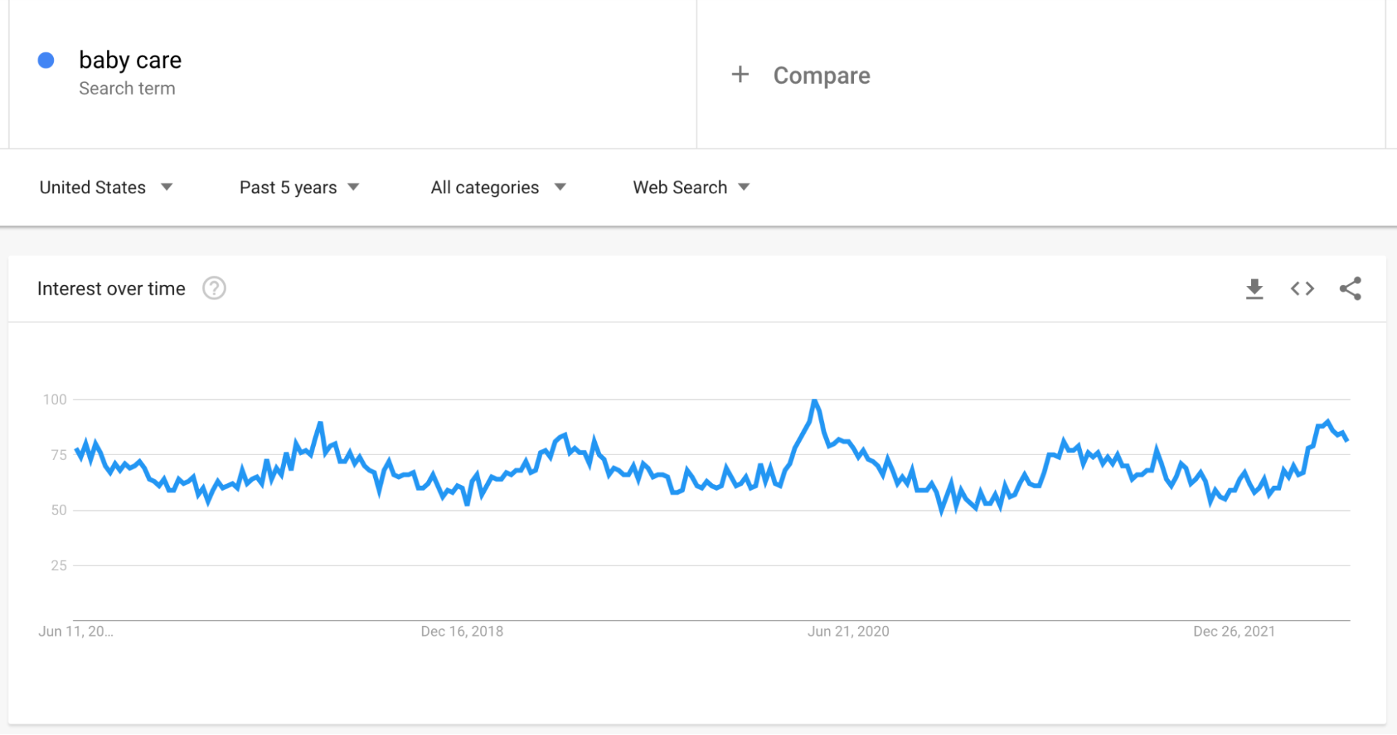
Task: Click the 75 y-axis gridline label
Action: tap(59, 455)
